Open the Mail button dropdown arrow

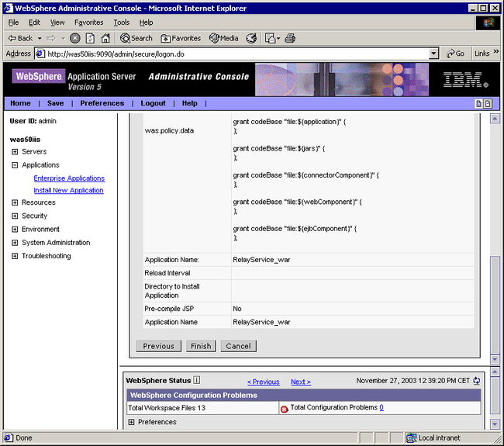click(278, 39)
